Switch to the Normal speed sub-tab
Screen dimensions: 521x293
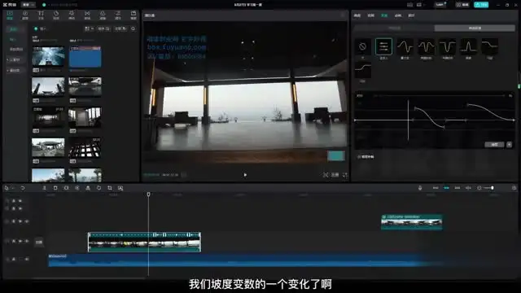click(394, 28)
